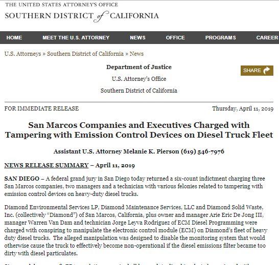Click the Department of Justice heading
This screenshot has width=279, height=265.
click(139, 67)
